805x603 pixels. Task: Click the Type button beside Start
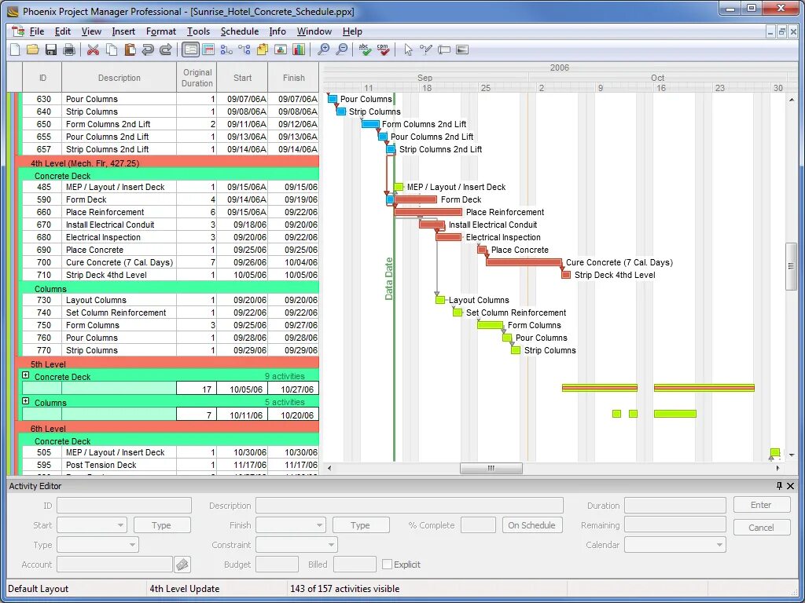coord(162,525)
